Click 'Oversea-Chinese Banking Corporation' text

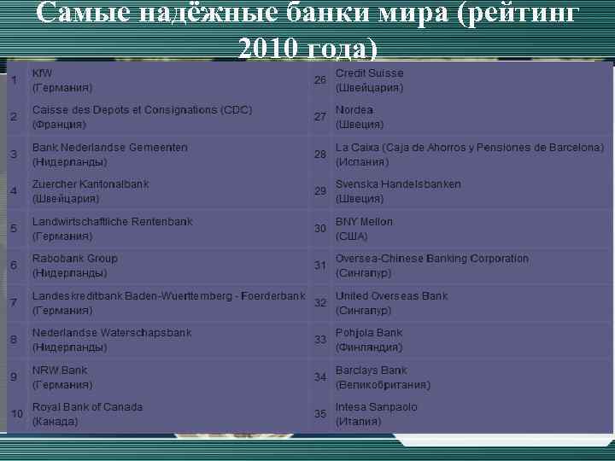click(x=432, y=259)
